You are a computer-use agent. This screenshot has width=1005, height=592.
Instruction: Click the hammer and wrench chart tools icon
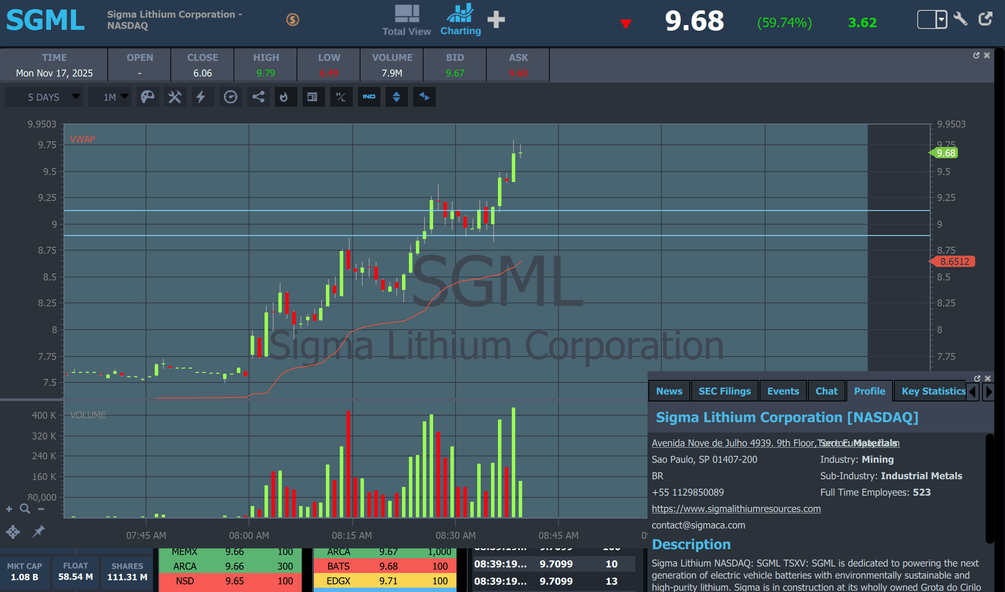[175, 97]
